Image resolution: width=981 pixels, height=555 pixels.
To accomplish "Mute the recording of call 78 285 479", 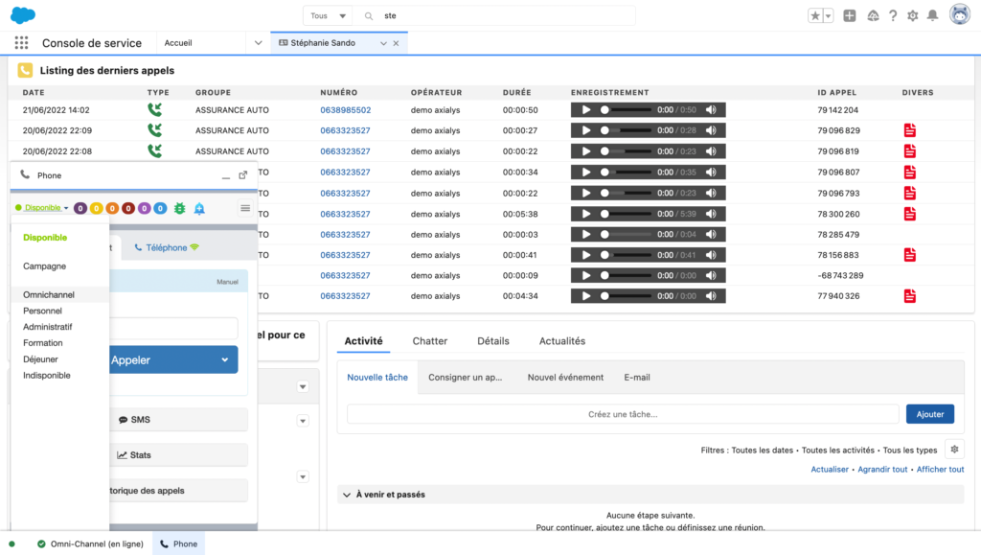I will pos(712,234).
